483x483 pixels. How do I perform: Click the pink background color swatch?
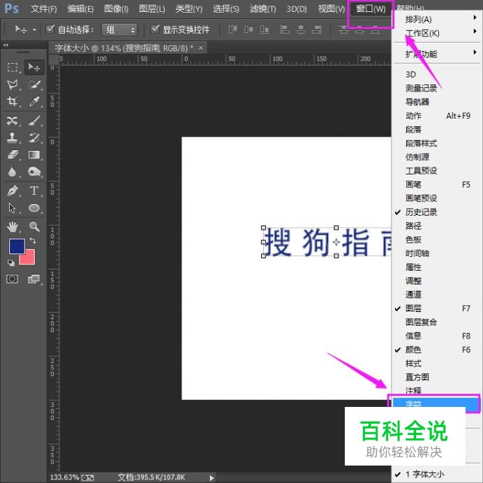click(29, 259)
